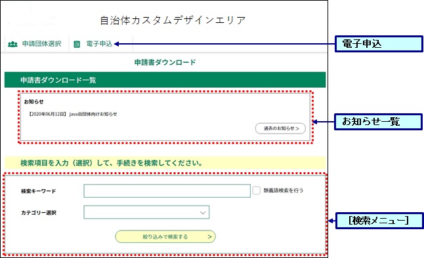Image resolution: width=424 pixels, height=258 pixels.
Task: Click the [検索メニュー] callout label box
Action: [379, 221]
